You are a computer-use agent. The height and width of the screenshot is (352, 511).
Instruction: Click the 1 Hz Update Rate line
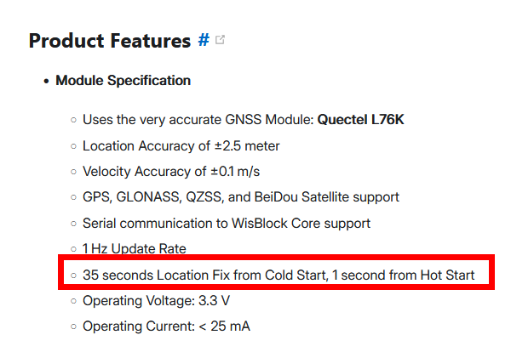(134, 249)
